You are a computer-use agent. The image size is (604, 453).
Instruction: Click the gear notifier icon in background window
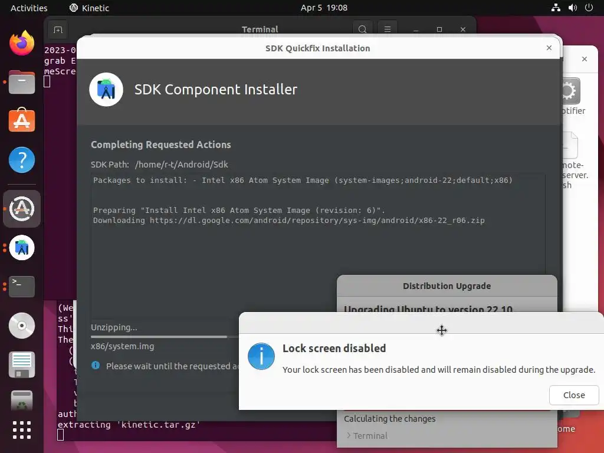(x=570, y=91)
